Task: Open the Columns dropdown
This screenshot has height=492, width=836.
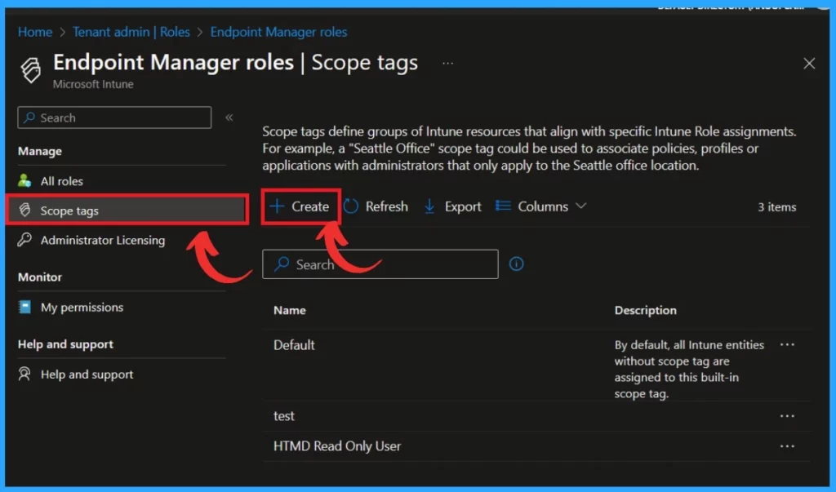Action: pyautogui.click(x=542, y=206)
